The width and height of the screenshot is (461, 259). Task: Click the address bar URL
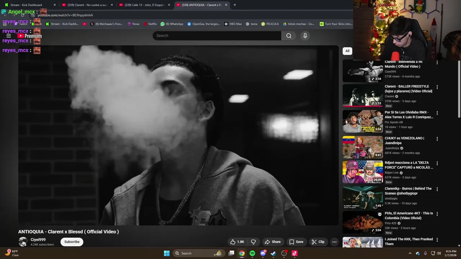click(65, 15)
